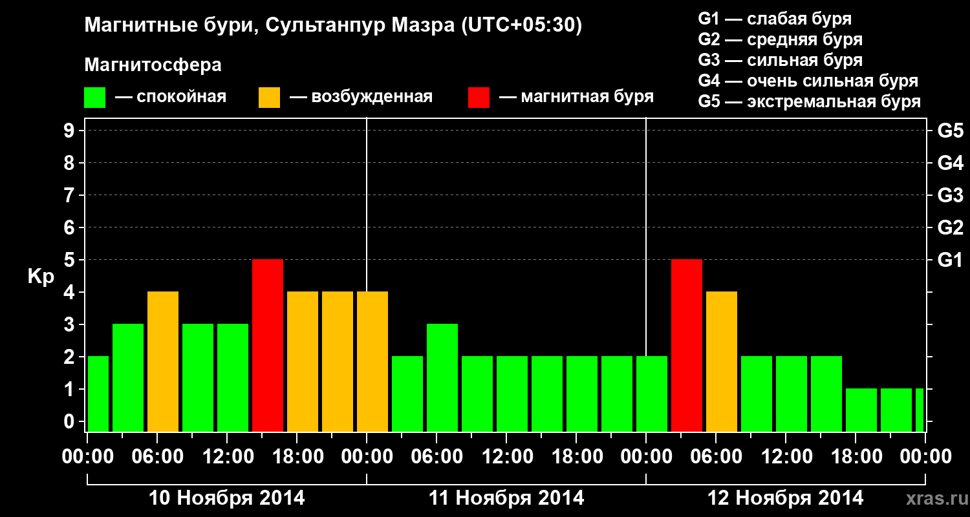
Task: Click the '11 Ноября 2014' date label
Action: (x=506, y=498)
